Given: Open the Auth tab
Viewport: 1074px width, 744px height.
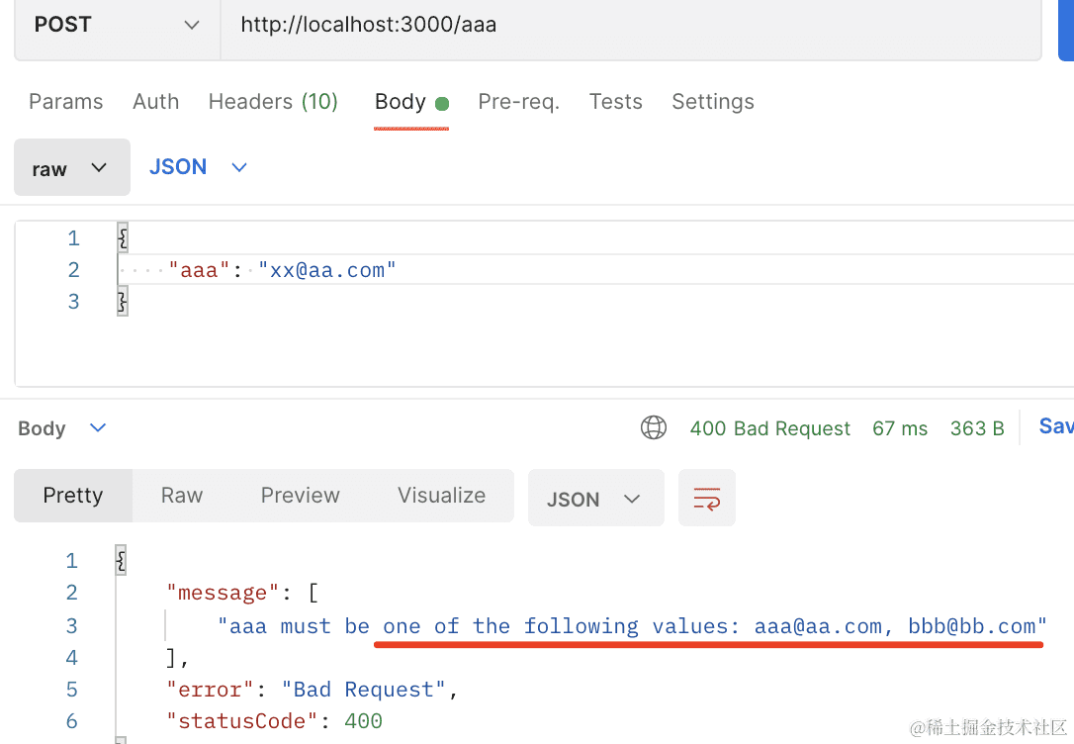Looking at the screenshot, I should click(x=155, y=102).
